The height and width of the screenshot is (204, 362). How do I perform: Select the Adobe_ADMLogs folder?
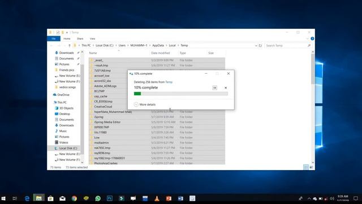tap(105, 86)
